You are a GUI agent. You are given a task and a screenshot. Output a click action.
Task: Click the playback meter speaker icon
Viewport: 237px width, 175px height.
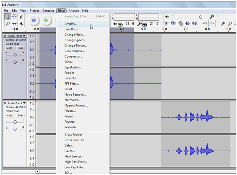pos(115,24)
